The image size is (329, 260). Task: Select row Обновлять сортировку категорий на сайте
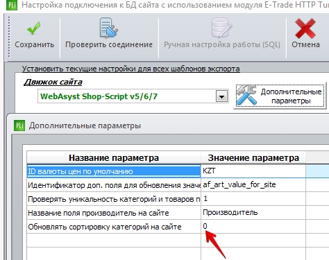pos(114,227)
